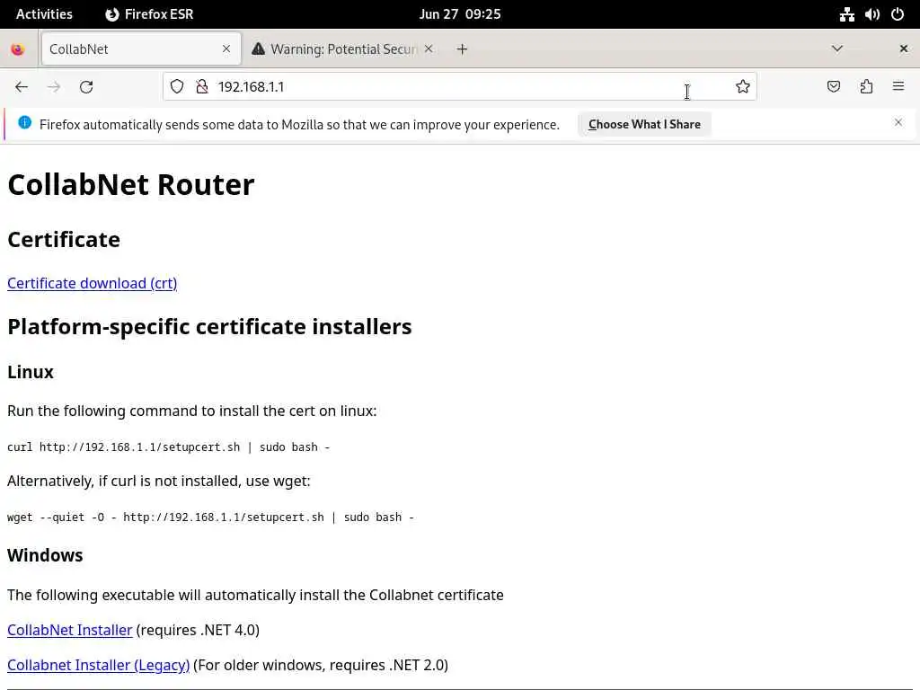This screenshot has width=920, height=690.
Task: Click the insecure connection padlock icon
Action: pos(202,87)
